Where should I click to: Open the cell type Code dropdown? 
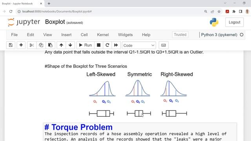click(x=139, y=45)
